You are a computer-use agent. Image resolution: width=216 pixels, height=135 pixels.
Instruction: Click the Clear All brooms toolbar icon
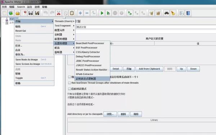158,13
